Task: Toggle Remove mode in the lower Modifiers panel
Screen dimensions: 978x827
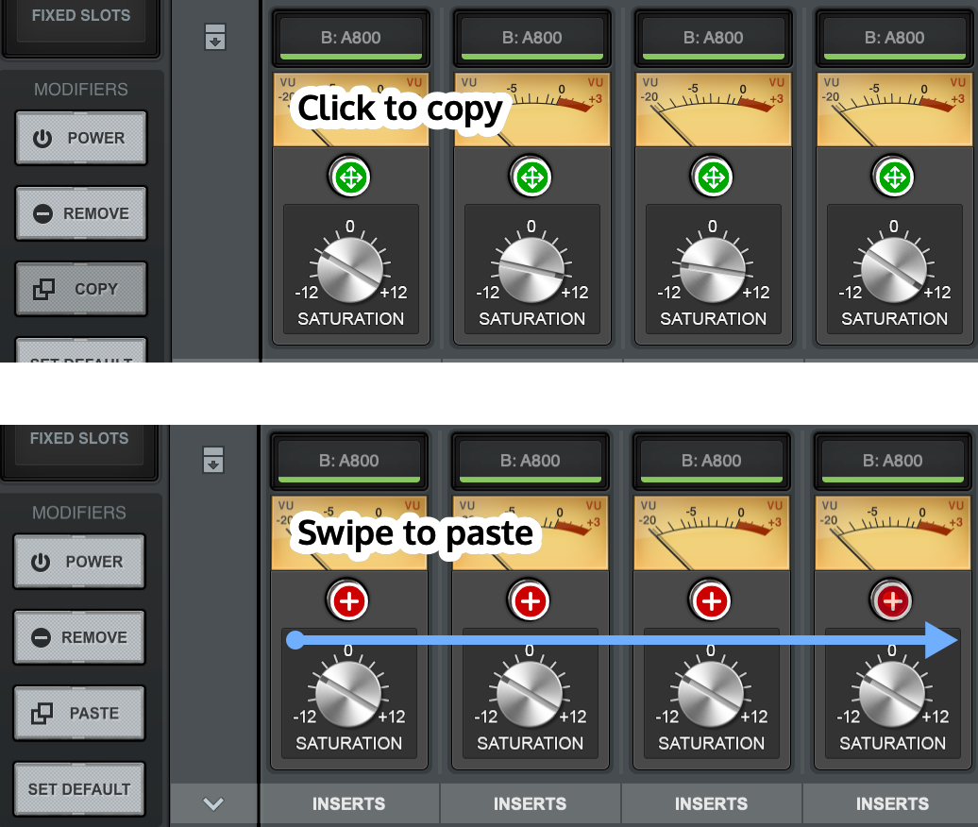Action: click(79, 637)
